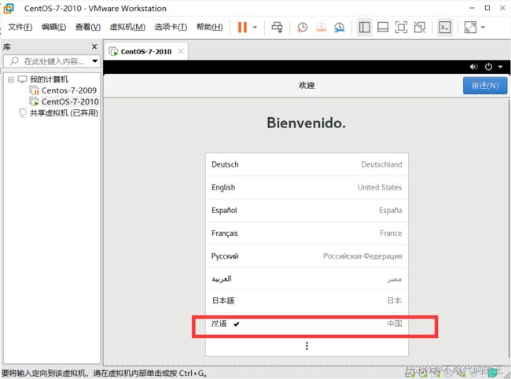The image size is (511, 379).
Task: Close the CentOS-7-2010 tab
Action: 181,51
